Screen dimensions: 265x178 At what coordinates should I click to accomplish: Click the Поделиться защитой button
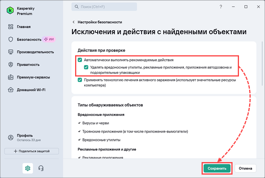click(x=32, y=151)
